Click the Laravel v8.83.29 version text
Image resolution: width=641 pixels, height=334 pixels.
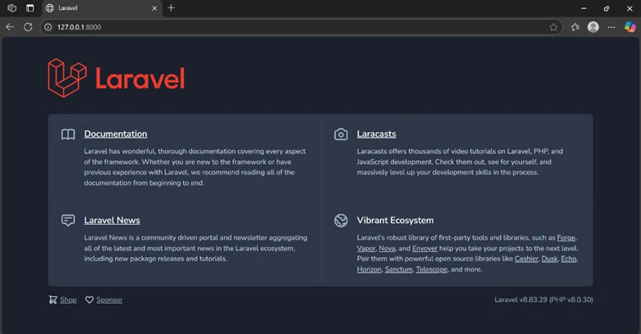(543, 300)
